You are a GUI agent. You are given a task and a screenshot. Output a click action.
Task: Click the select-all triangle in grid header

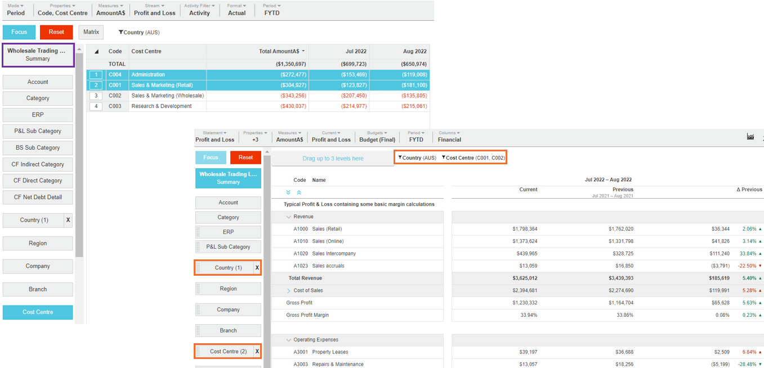96,52
